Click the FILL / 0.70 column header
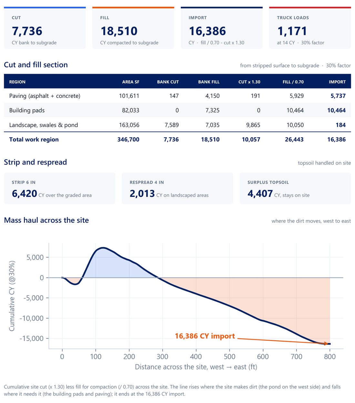This screenshot has width=355, height=403. pos(293,82)
